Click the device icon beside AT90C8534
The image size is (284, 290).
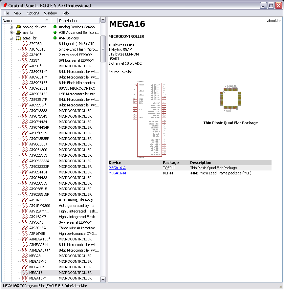pos(25,144)
